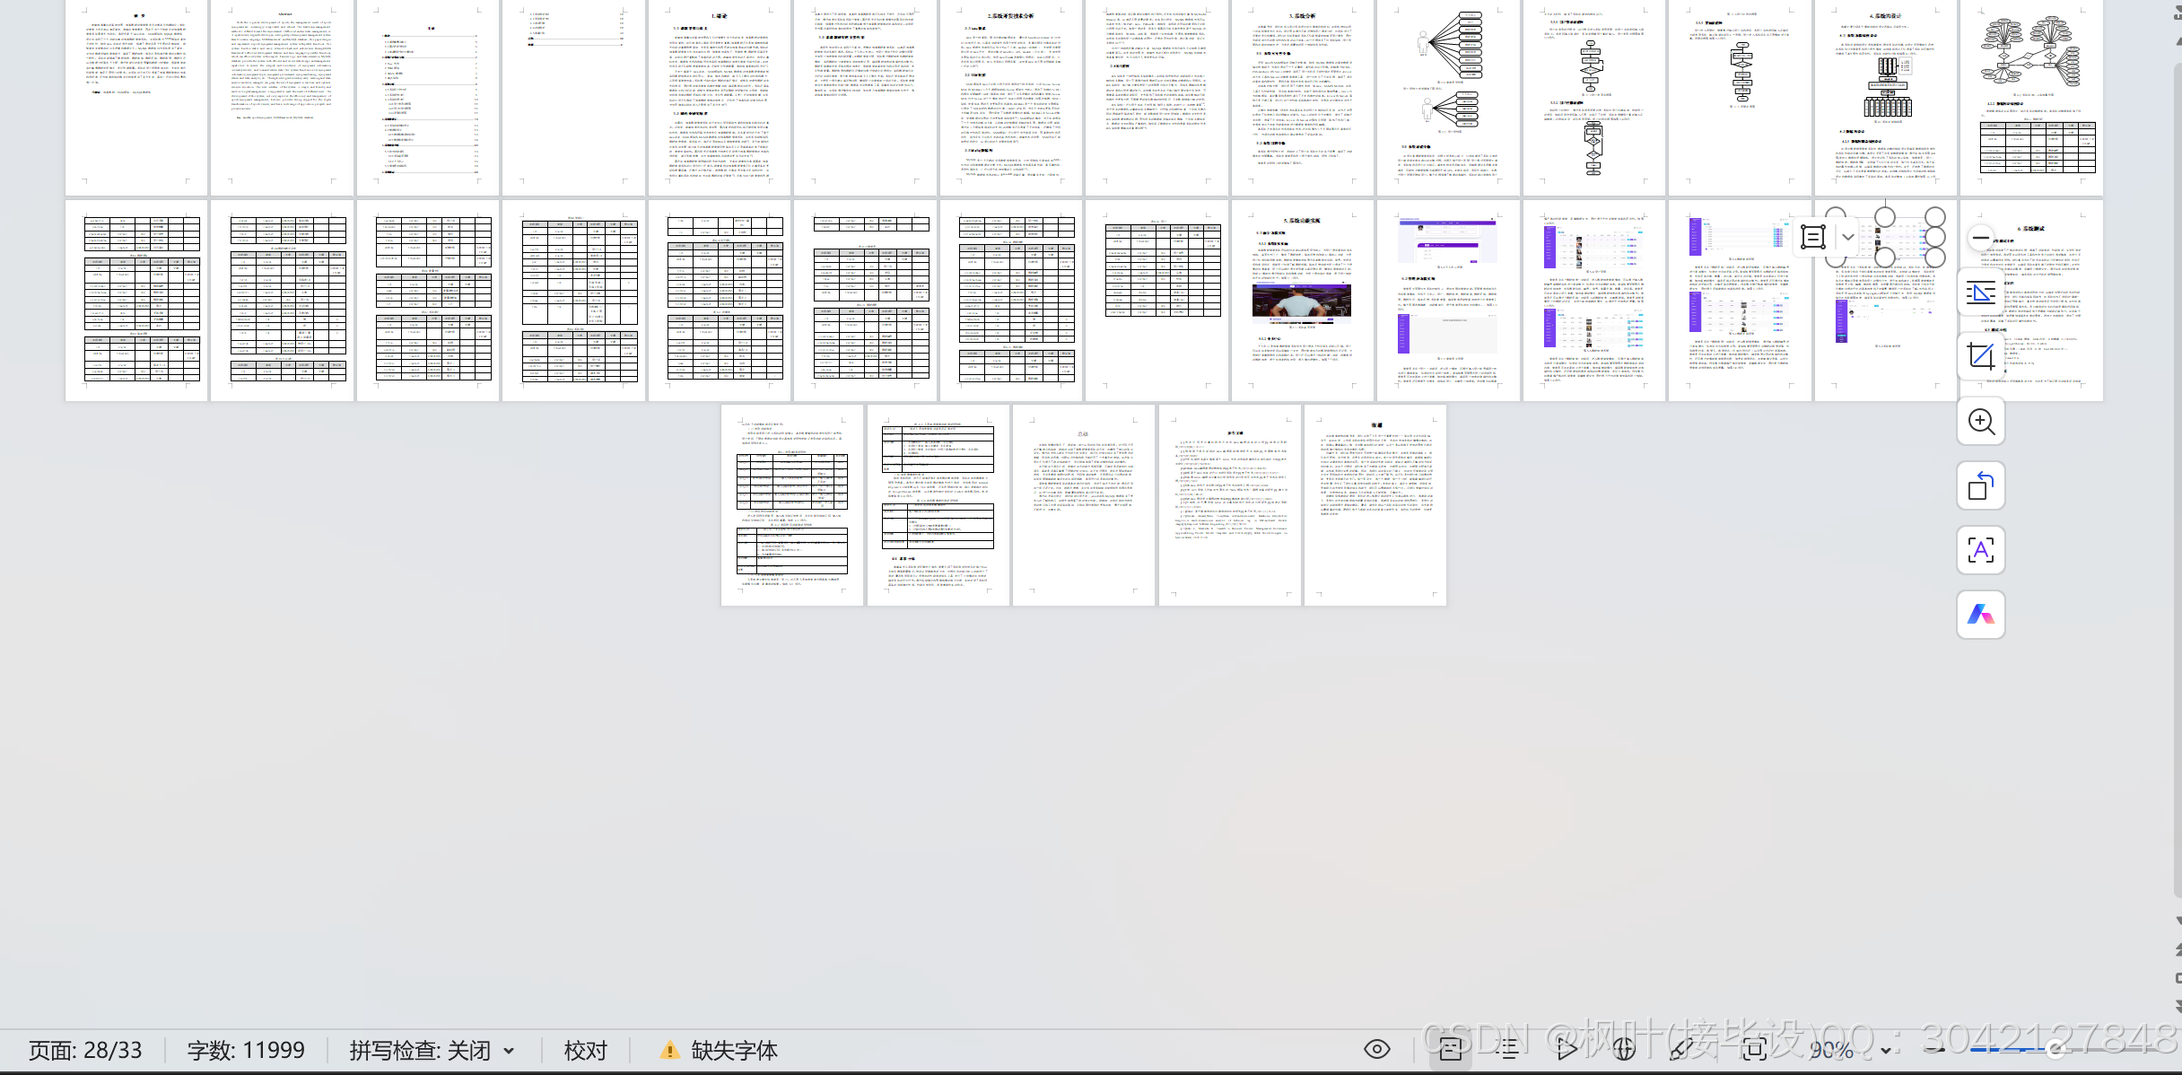Click the 校对 proofreading status item
This screenshot has width=2182, height=1075.
(x=586, y=1051)
